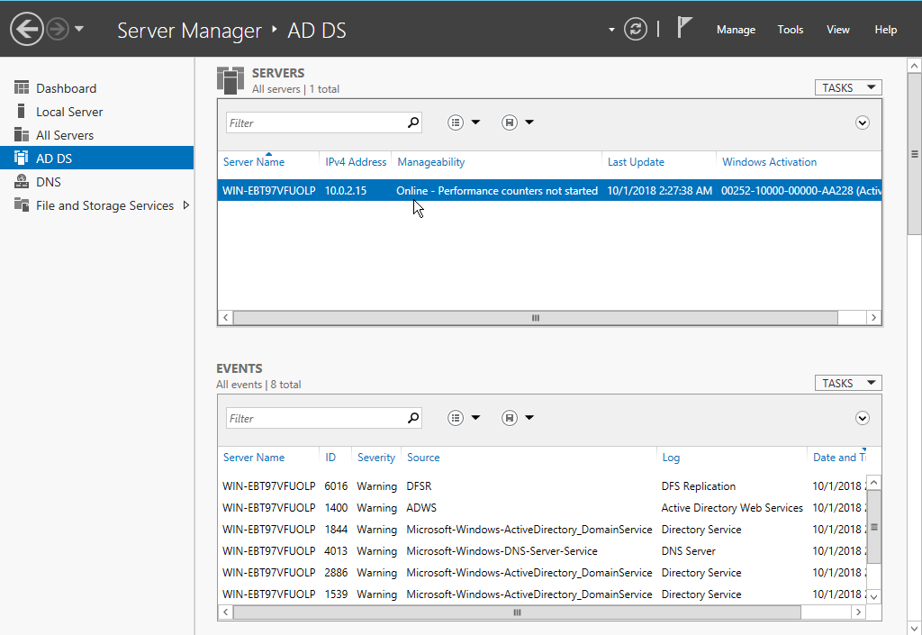
Task: Sort events by Severity column header
Action: (375, 458)
